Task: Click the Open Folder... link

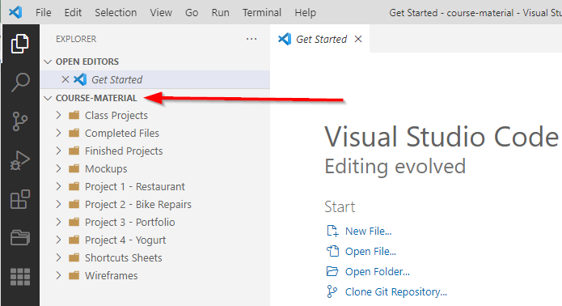Action: pos(378,272)
